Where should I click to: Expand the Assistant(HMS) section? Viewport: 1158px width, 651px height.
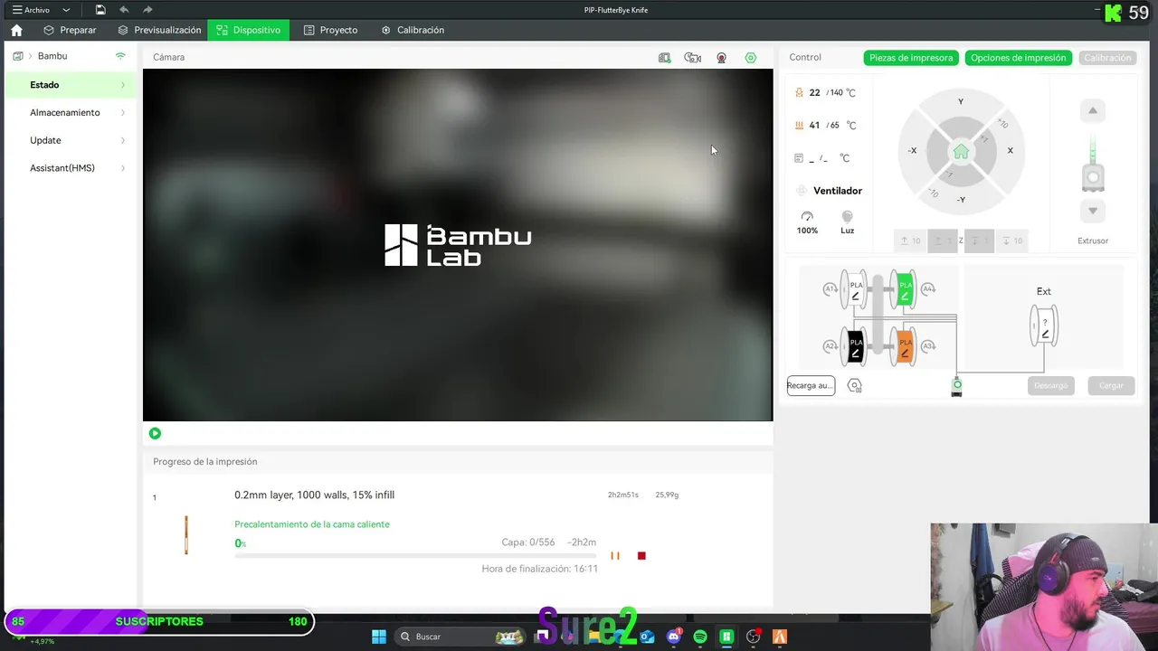[x=70, y=168]
